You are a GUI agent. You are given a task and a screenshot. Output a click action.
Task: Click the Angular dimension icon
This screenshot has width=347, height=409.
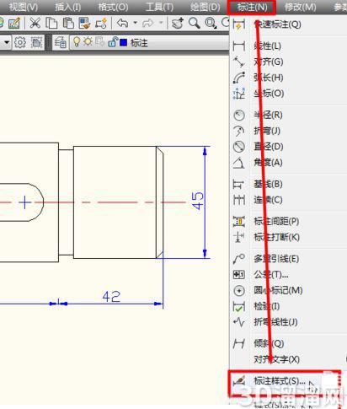pyautogui.click(x=239, y=163)
